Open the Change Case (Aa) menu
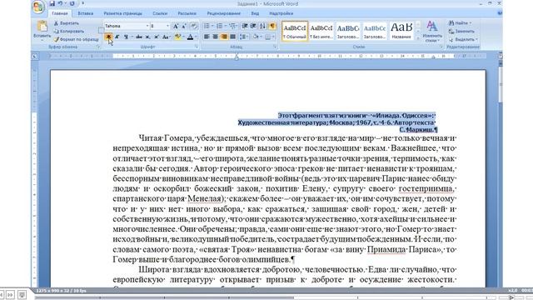The image size is (533, 300). 166,37
